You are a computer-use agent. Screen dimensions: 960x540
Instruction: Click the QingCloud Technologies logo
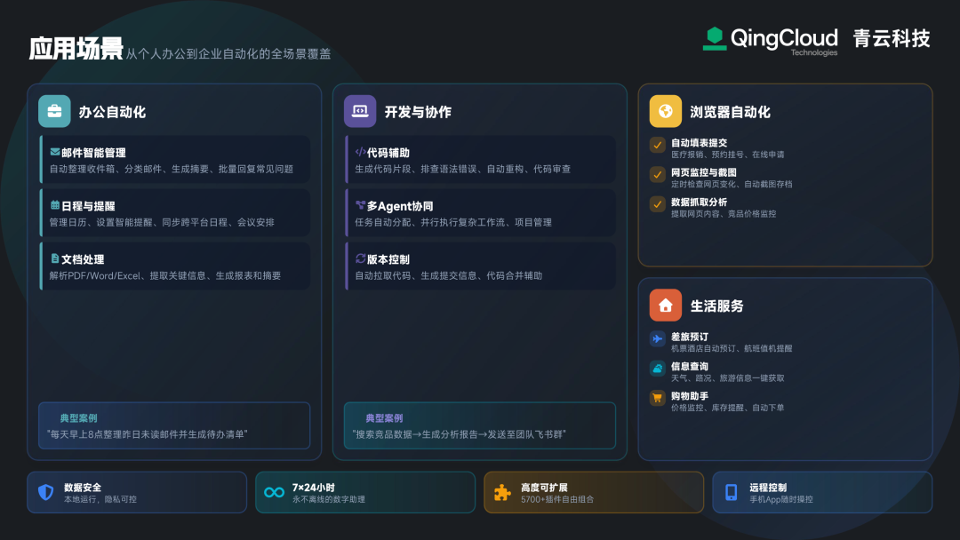(x=770, y=39)
